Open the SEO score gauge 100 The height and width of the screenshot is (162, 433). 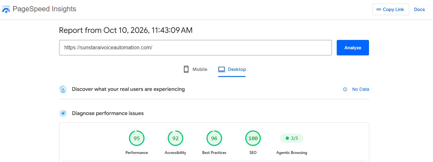pyautogui.click(x=253, y=138)
